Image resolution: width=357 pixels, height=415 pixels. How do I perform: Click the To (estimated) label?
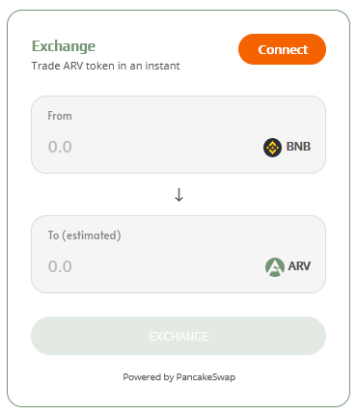[84, 235]
